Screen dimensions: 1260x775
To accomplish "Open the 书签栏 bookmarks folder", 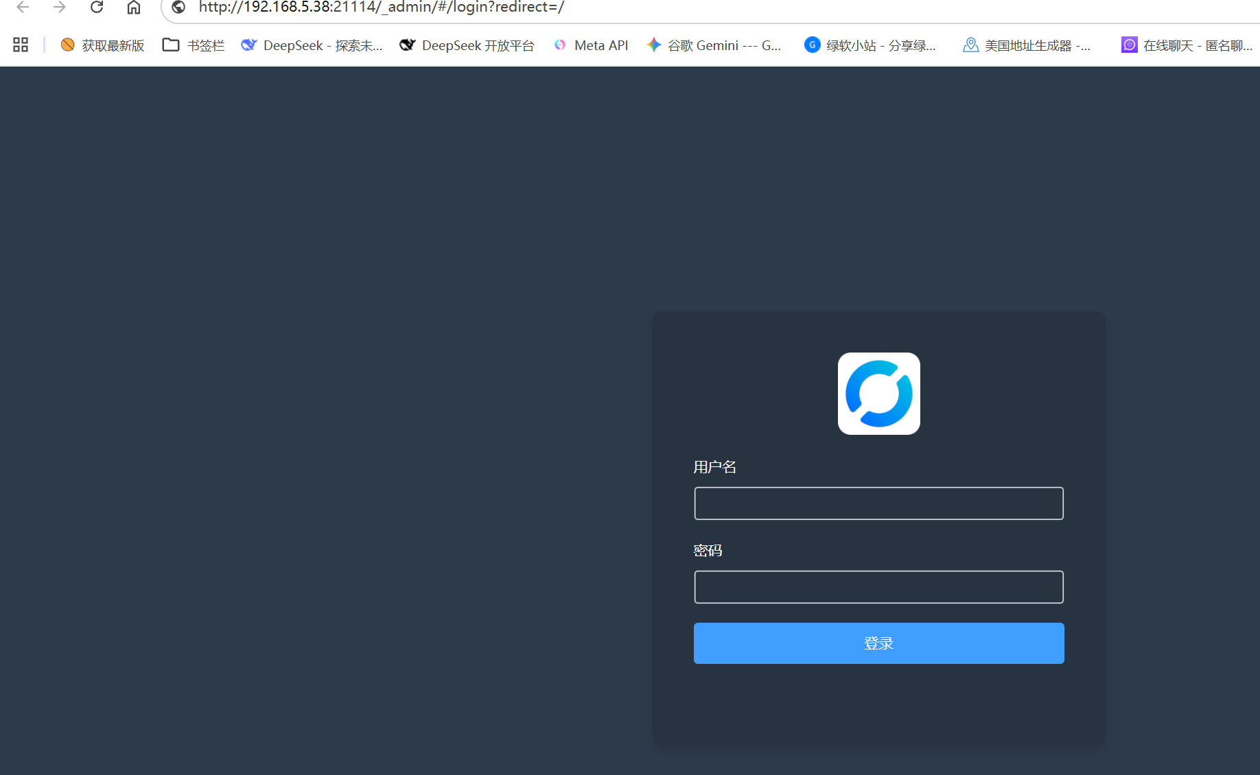I will 194,45.
